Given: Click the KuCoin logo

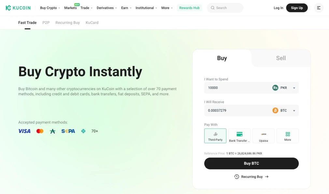Looking at the screenshot, I should pyautogui.click(x=18, y=8).
